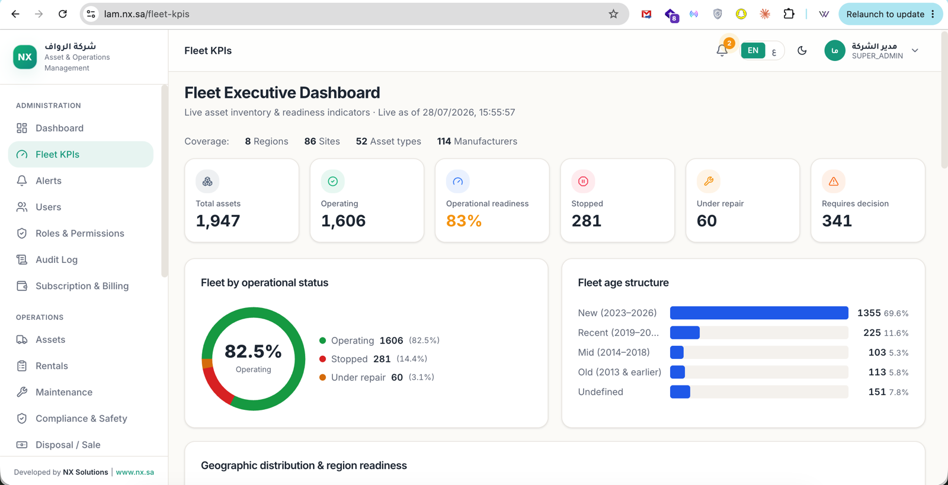Click the Operating check-circle icon
The image size is (948, 485).
point(333,181)
